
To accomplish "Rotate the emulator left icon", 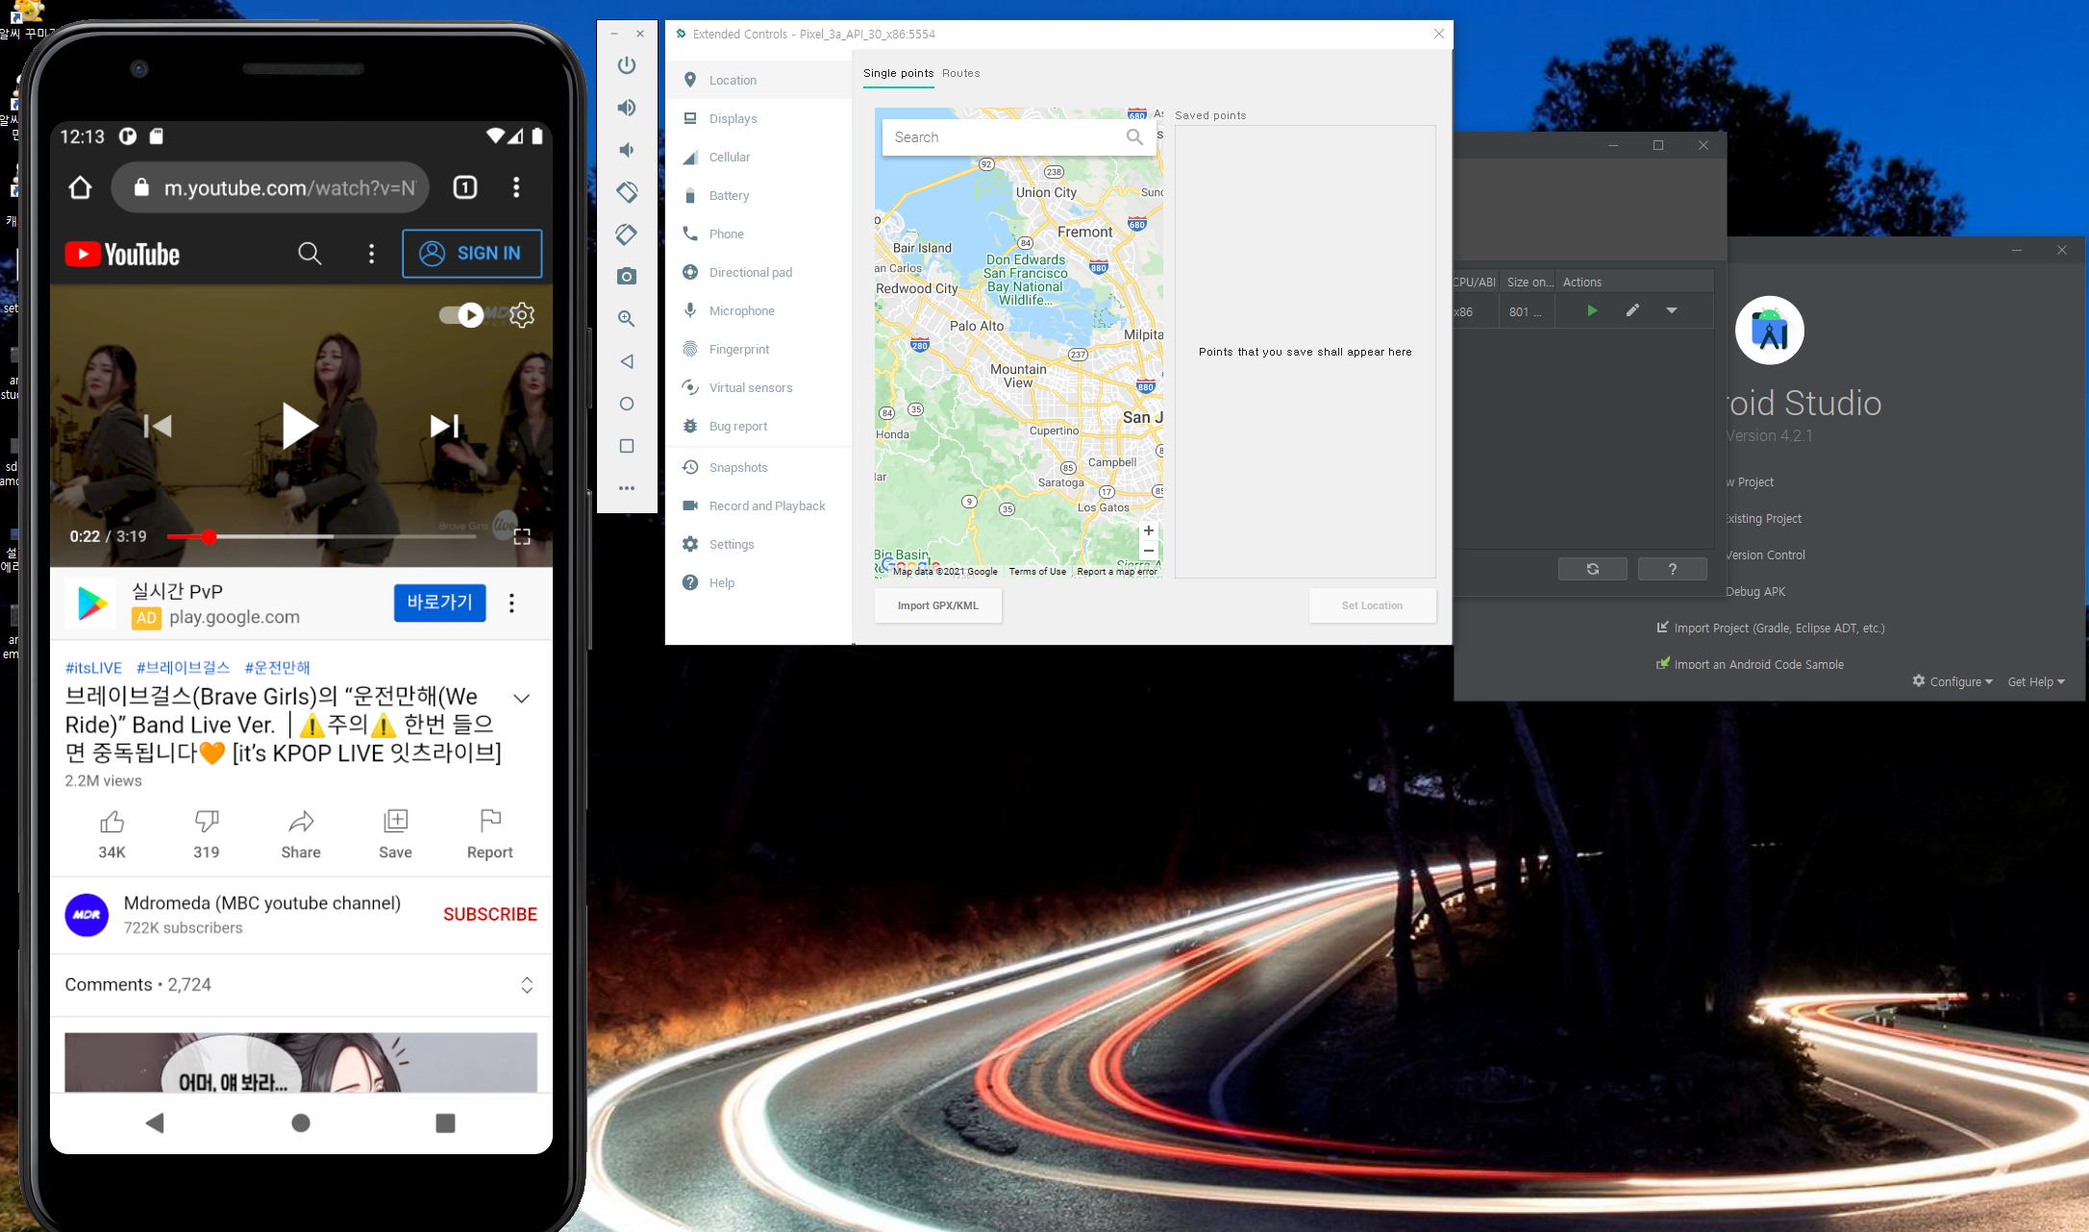I will (627, 192).
